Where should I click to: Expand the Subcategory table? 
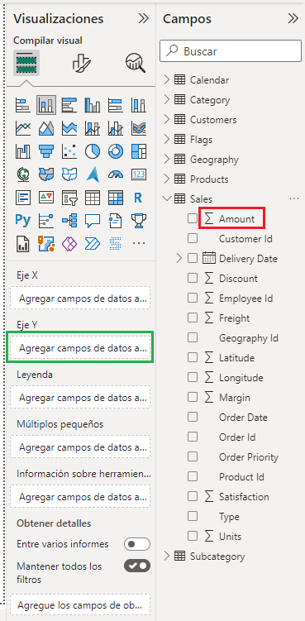pos(167,556)
